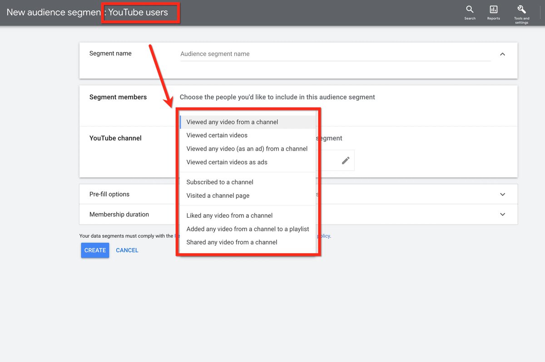Focus the Audience segment name field
This screenshot has width=545, height=362.
coord(335,54)
